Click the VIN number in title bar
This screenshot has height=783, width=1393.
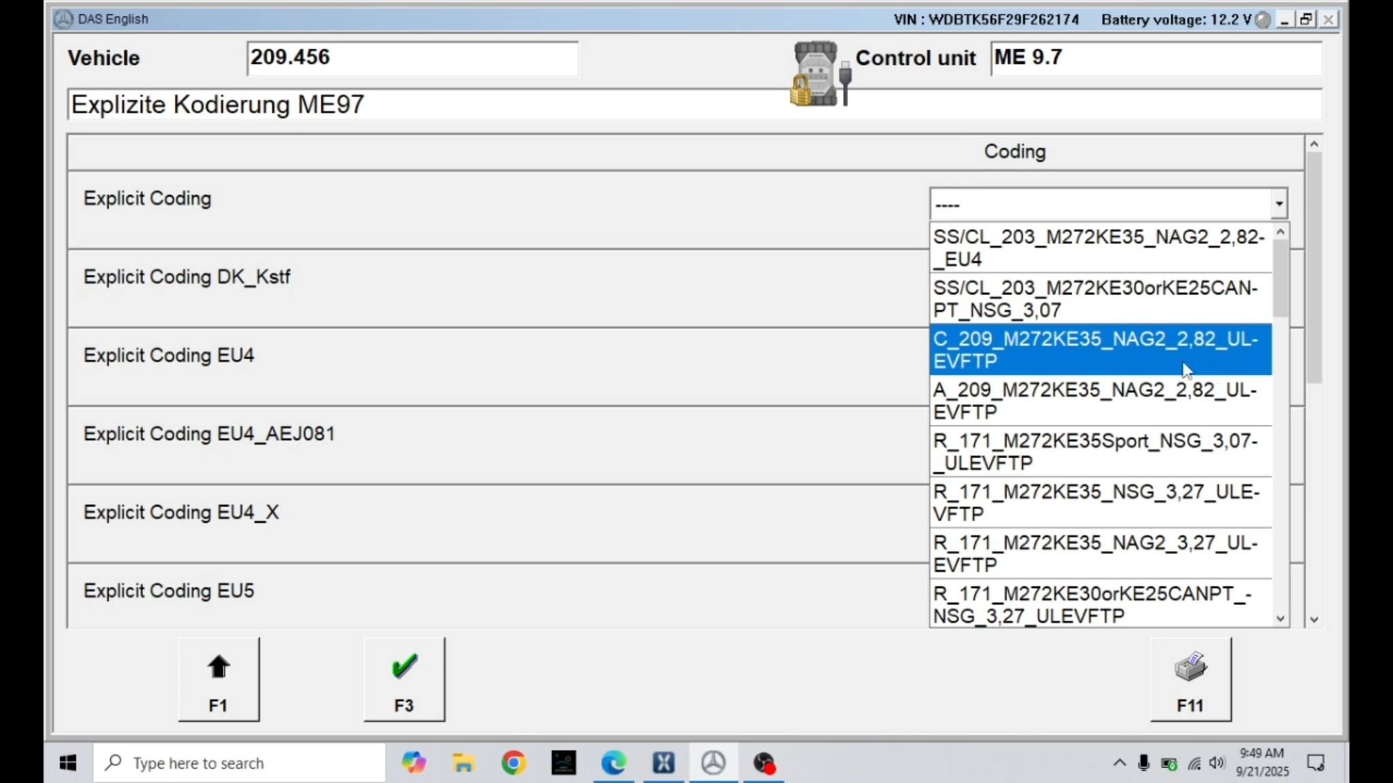point(986,20)
